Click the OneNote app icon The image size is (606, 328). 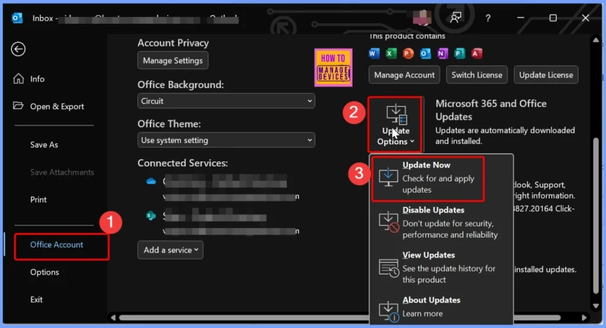(x=443, y=53)
